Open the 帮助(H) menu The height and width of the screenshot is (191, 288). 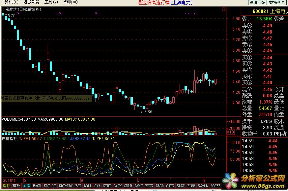click(x=71, y=2)
